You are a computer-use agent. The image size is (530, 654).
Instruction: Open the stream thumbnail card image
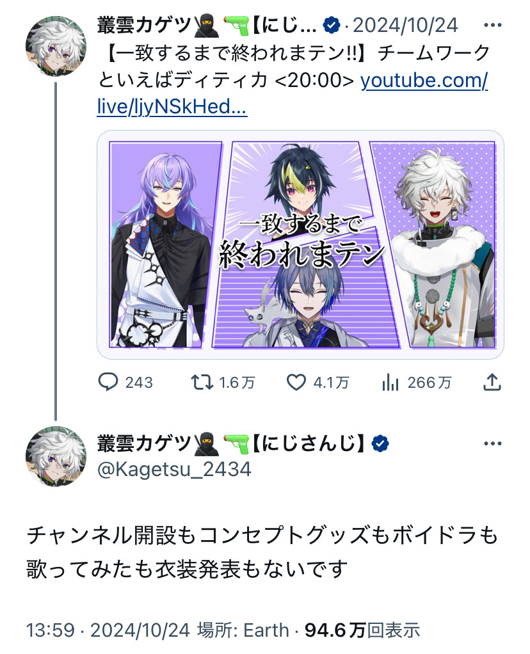click(300, 244)
